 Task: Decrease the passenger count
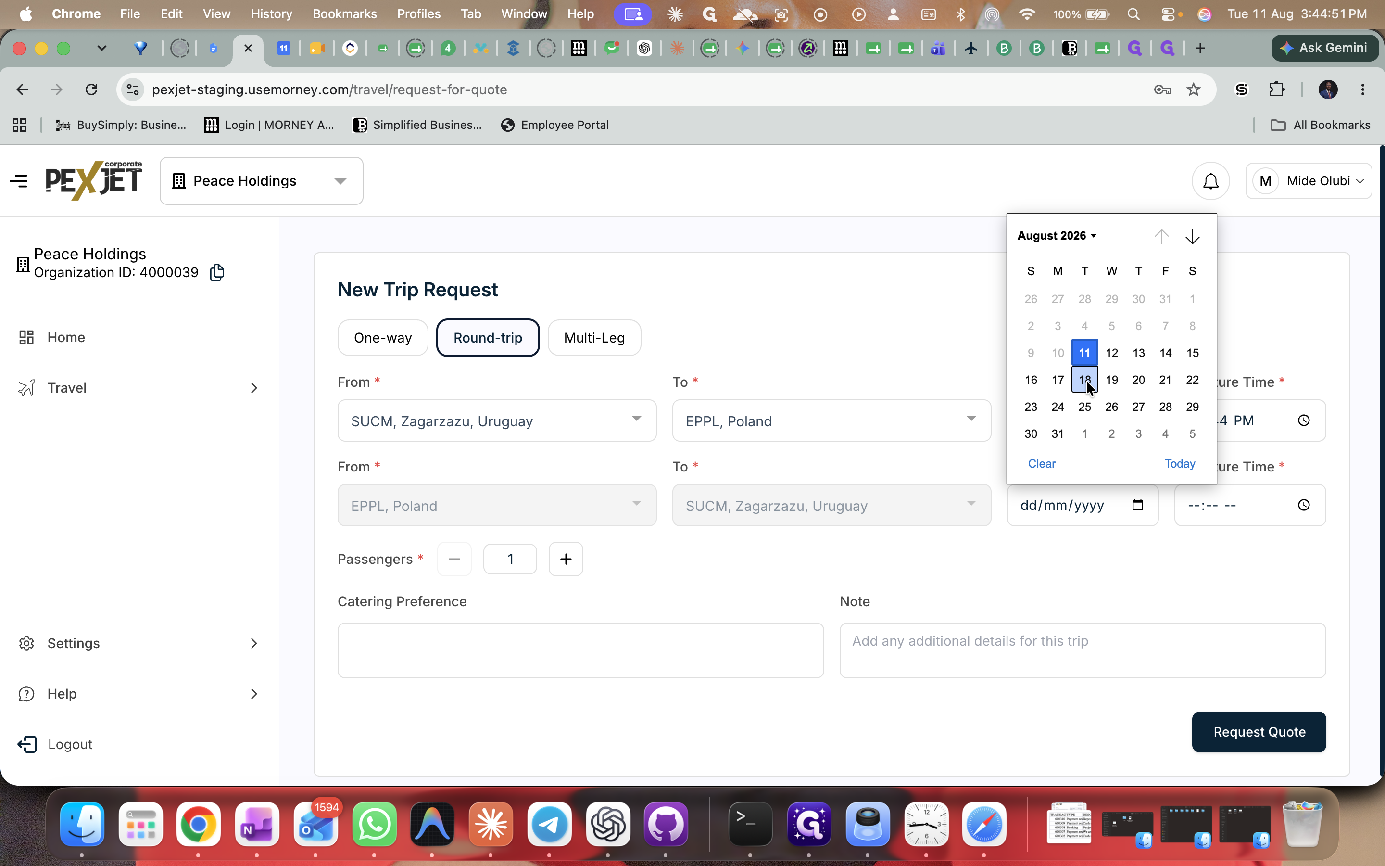[x=454, y=559]
